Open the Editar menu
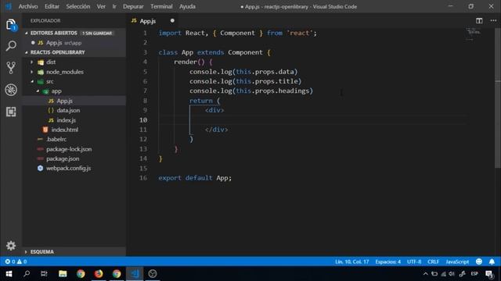Screen dimensions: 501x281 click(x=52, y=6)
